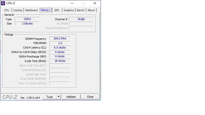Image resolution: width=205 pixels, height=115 pixels.
Task: Click the tRCD value 6 clocks
Action: [x=60, y=52]
